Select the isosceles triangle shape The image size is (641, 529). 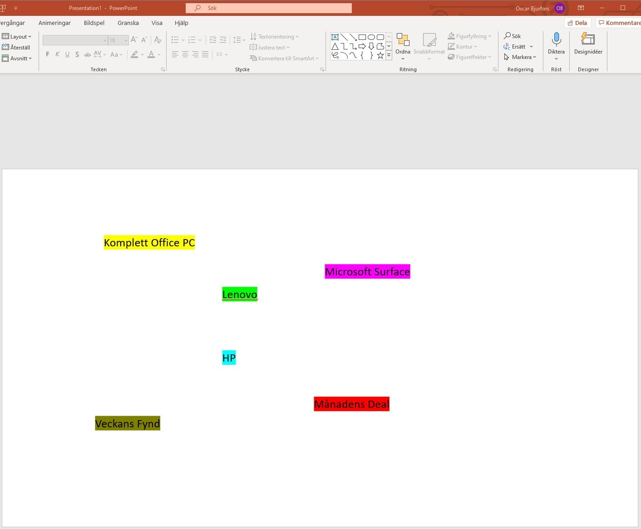(335, 46)
